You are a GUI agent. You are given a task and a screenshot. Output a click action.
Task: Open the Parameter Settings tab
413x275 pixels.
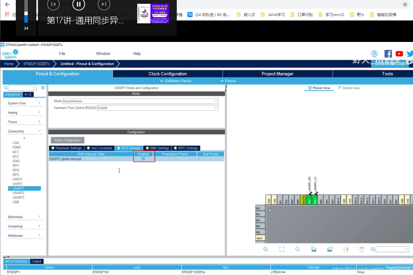(66, 148)
